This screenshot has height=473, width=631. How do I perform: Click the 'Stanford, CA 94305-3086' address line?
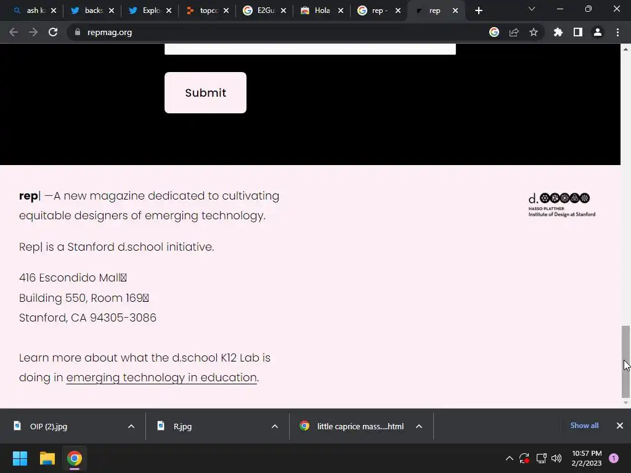88,318
